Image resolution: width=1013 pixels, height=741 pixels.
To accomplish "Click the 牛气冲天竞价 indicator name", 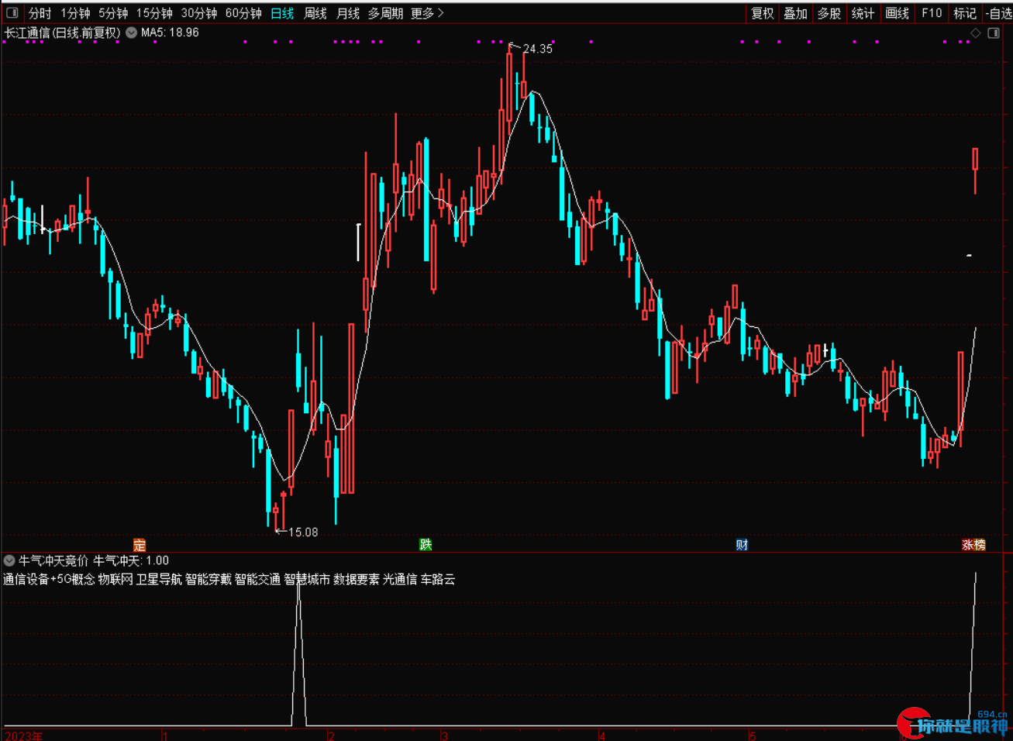I will [53, 560].
